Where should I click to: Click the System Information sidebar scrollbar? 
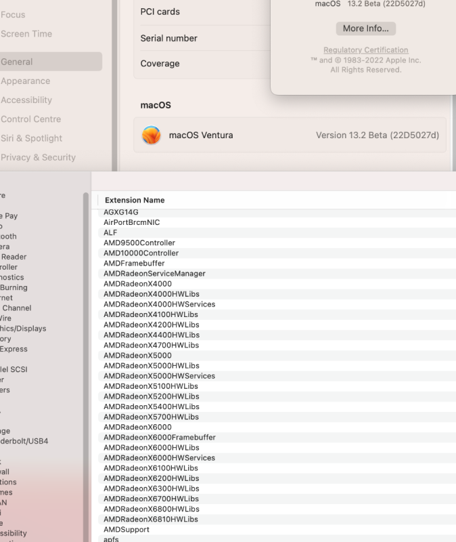pyautogui.click(x=86, y=367)
